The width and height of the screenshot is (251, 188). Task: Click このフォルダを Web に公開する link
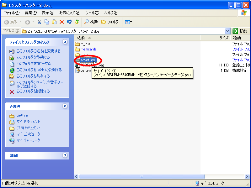click(39, 70)
